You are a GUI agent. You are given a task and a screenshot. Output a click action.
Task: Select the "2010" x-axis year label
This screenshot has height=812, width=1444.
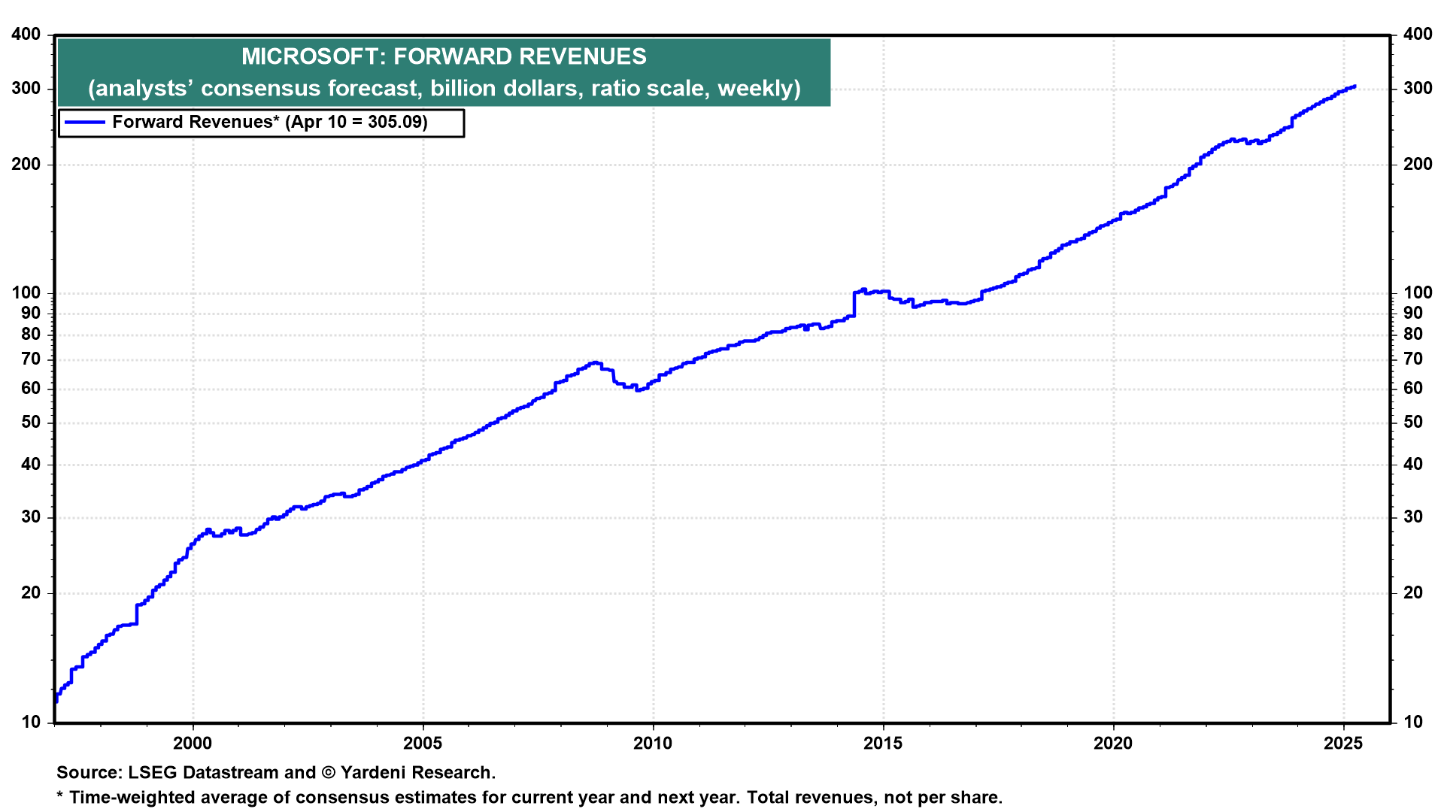click(653, 744)
